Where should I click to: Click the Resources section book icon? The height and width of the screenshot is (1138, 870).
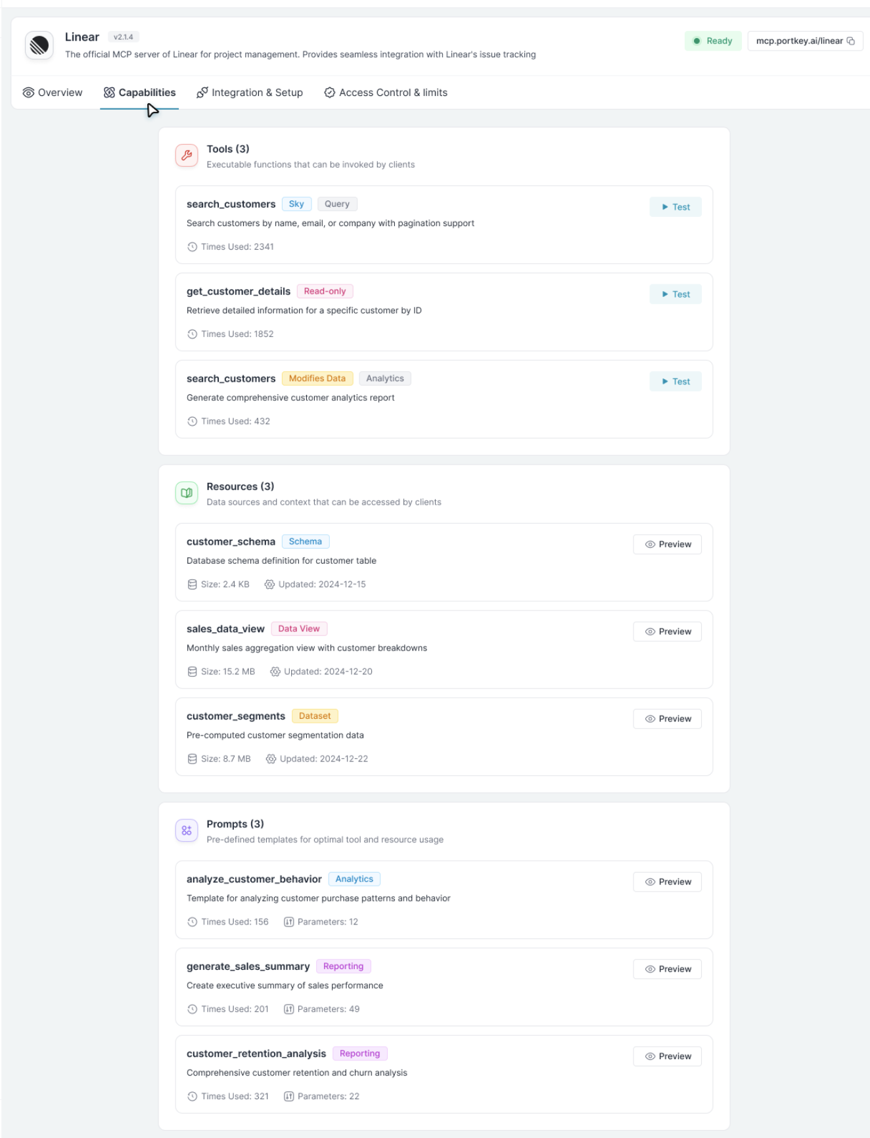(186, 492)
